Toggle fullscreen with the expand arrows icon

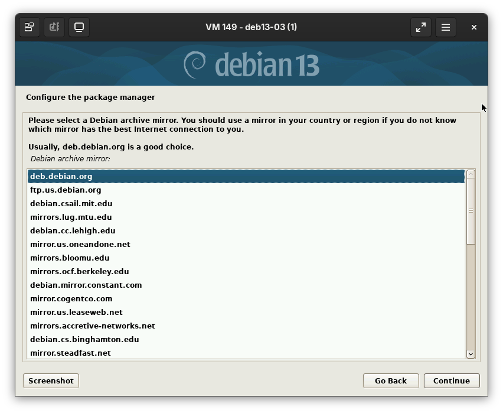pos(421,27)
